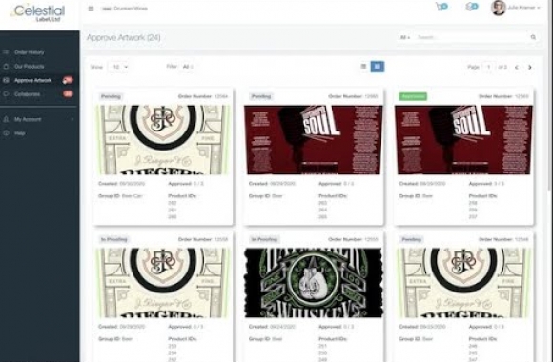Viewport: 553px width, 362px height.
Task: Select Collaborate in the sidebar
Action: tap(27, 94)
